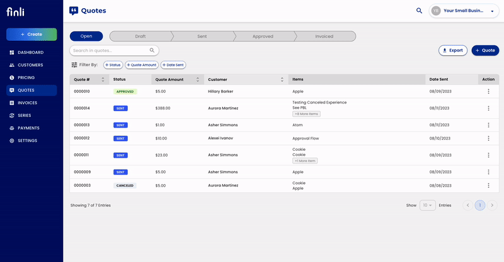Add a Status filter
Viewport: 504px width, 262px height.
[x=113, y=65]
